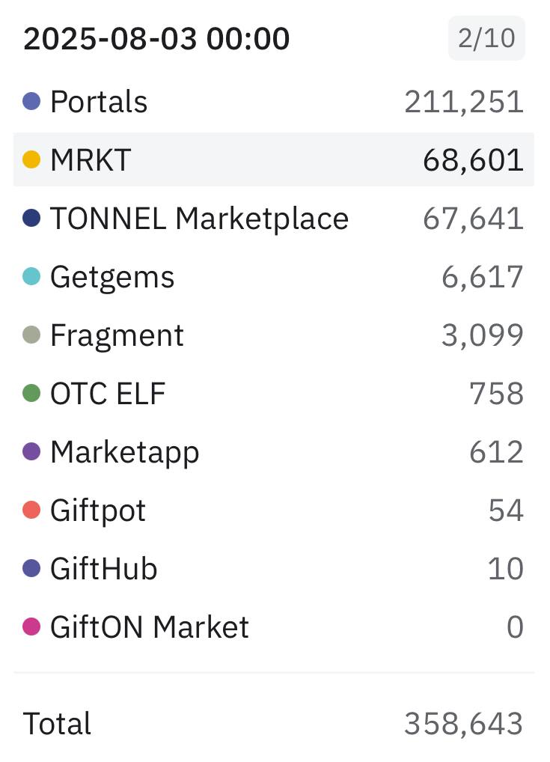Viewport: 550px width, 762px height.
Task: Click the purple Marketapp series dot
Action: point(31,451)
